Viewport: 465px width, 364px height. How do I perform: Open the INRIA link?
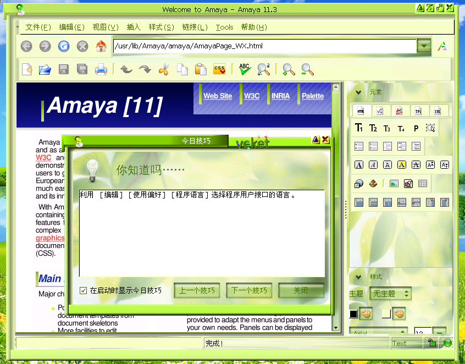click(x=280, y=96)
